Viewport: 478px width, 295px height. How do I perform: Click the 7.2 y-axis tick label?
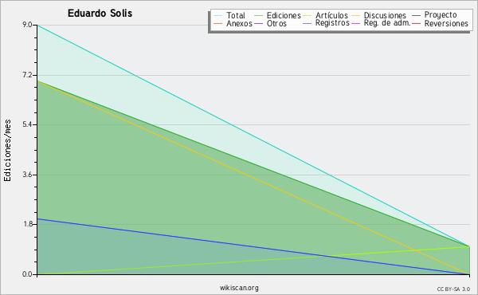pos(27,75)
